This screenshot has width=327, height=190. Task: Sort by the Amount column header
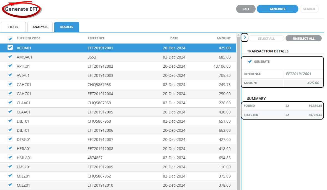[x=223, y=38]
